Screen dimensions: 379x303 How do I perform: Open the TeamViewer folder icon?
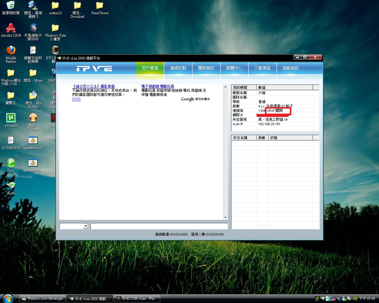(x=100, y=8)
